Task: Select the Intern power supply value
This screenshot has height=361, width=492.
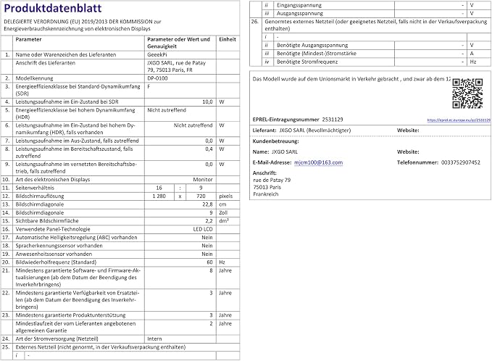Action: point(154,339)
